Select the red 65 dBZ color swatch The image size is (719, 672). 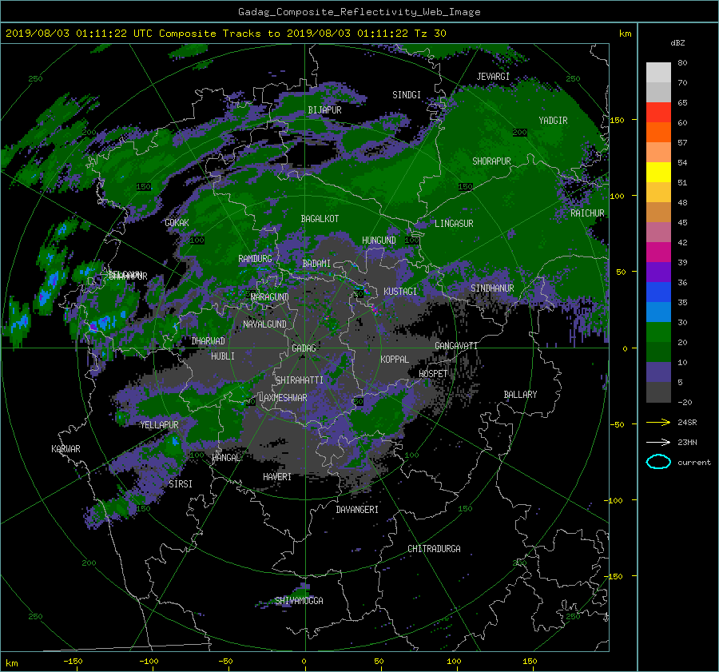[658, 112]
